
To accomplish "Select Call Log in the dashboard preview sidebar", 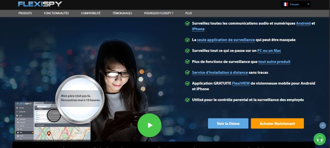I will tap(24, 126).
